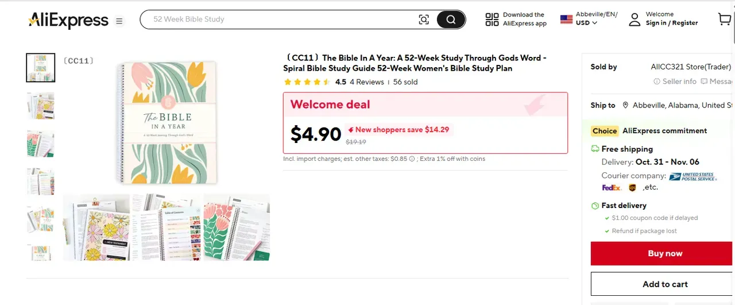Click Sign in / Register
This screenshot has height=305, width=735.
click(x=672, y=23)
